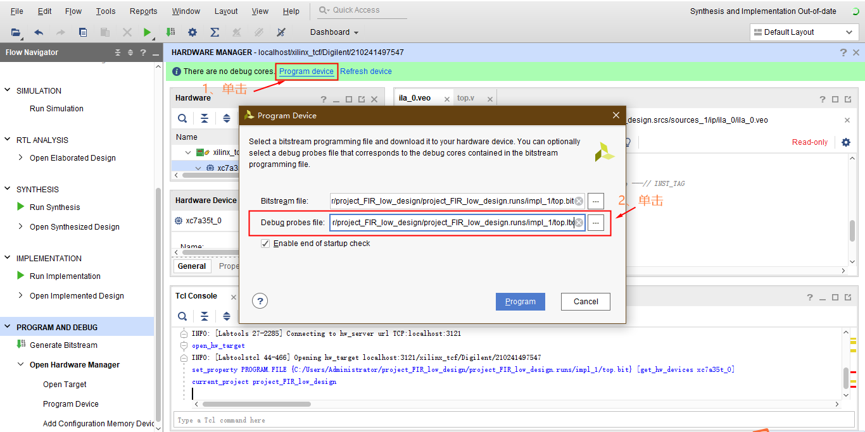The height and width of the screenshot is (432, 865).
Task: Open Reports menu
Action: point(144,11)
